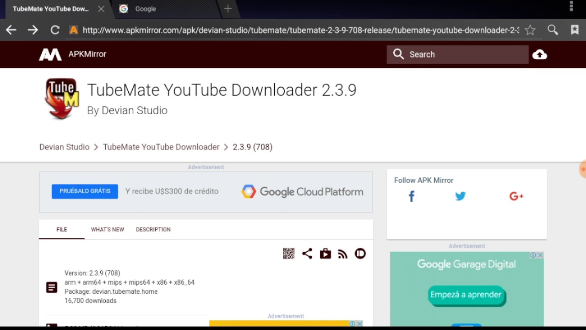
Task: Click the page title 'TubeMate YouTube Downloader 2.3.9'
Action: pyautogui.click(x=222, y=90)
